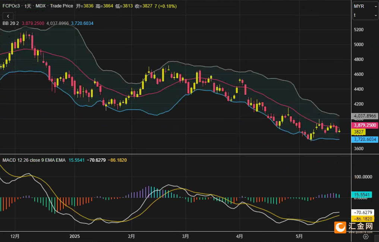Click the 15.5541 value in MACD legend
The image size is (379, 242).
(77, 160)
